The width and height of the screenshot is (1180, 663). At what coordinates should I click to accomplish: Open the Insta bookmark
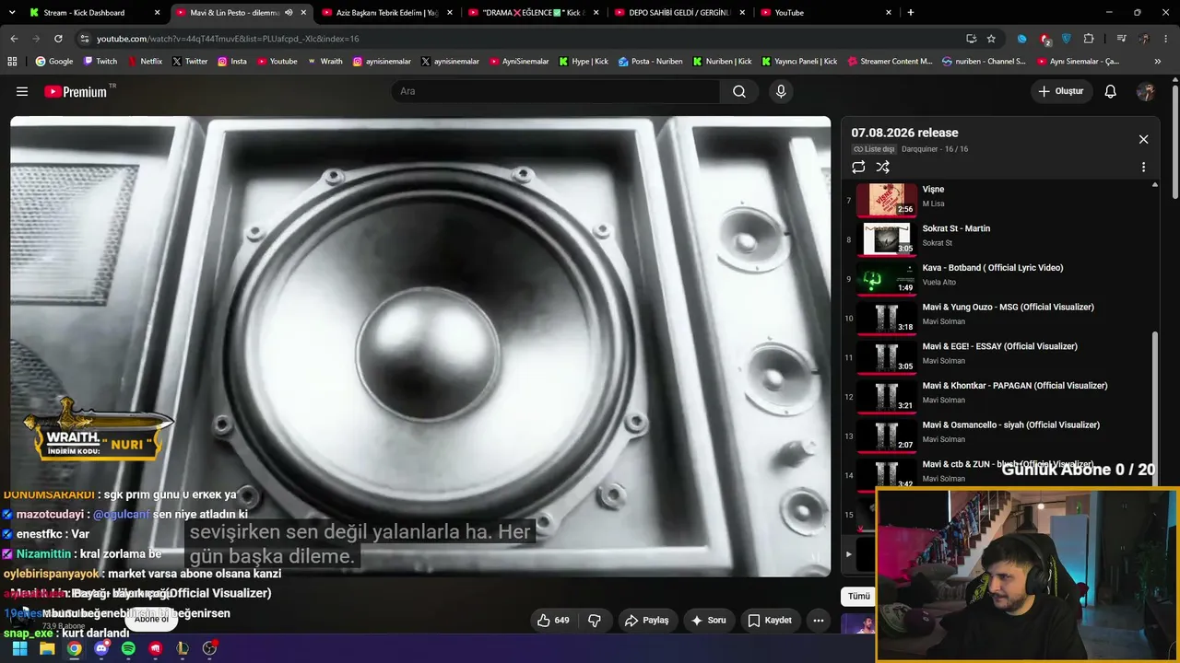[232, 62]
